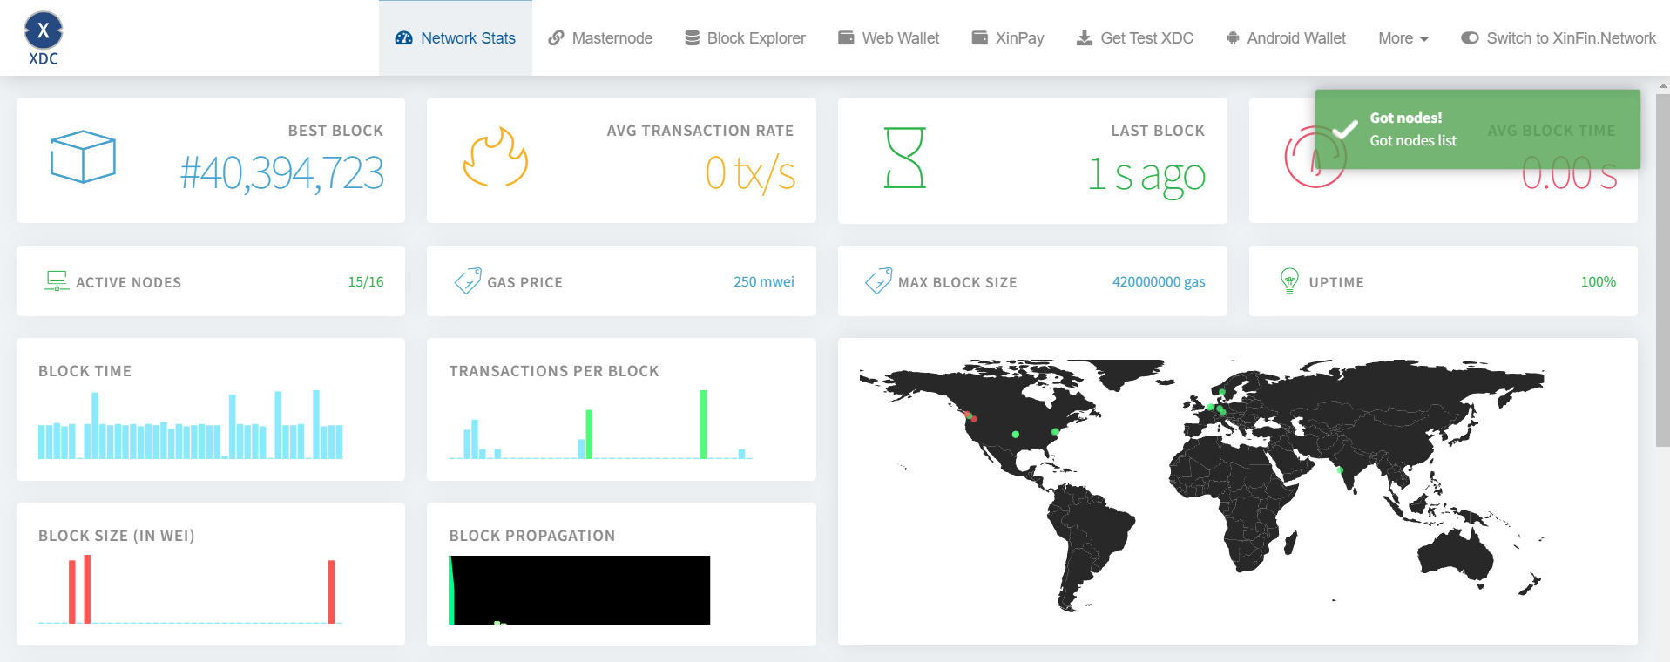Go to Block Explorer
Image resolution: width=1670 pixels, height=662 pixels.
click(x=745, y=38)
